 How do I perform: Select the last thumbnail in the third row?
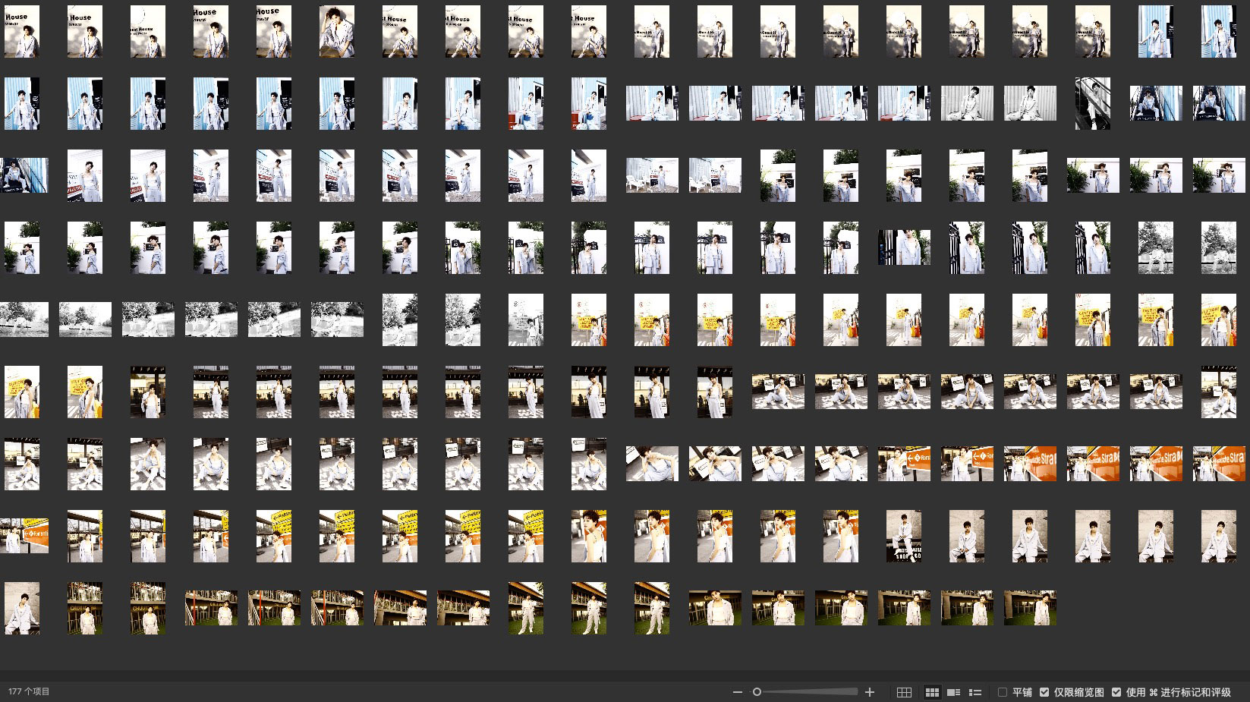[x=1218, y=175]
